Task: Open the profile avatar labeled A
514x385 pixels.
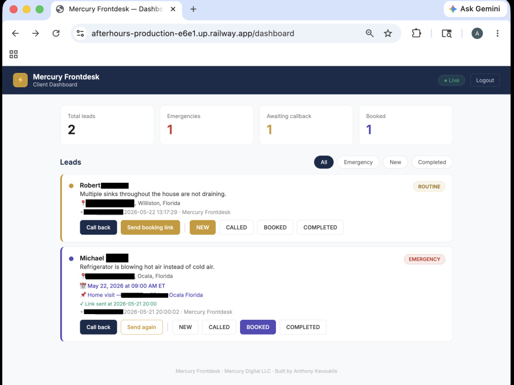Action: [x=477, y=33]
